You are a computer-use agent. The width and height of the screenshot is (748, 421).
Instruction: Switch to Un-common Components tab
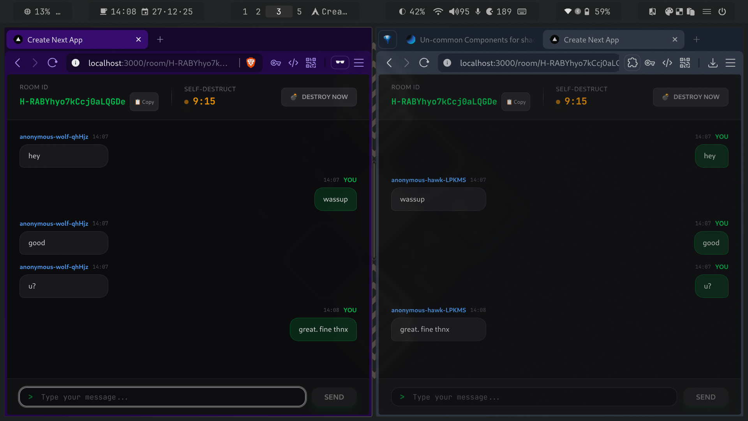click(471, 40)
